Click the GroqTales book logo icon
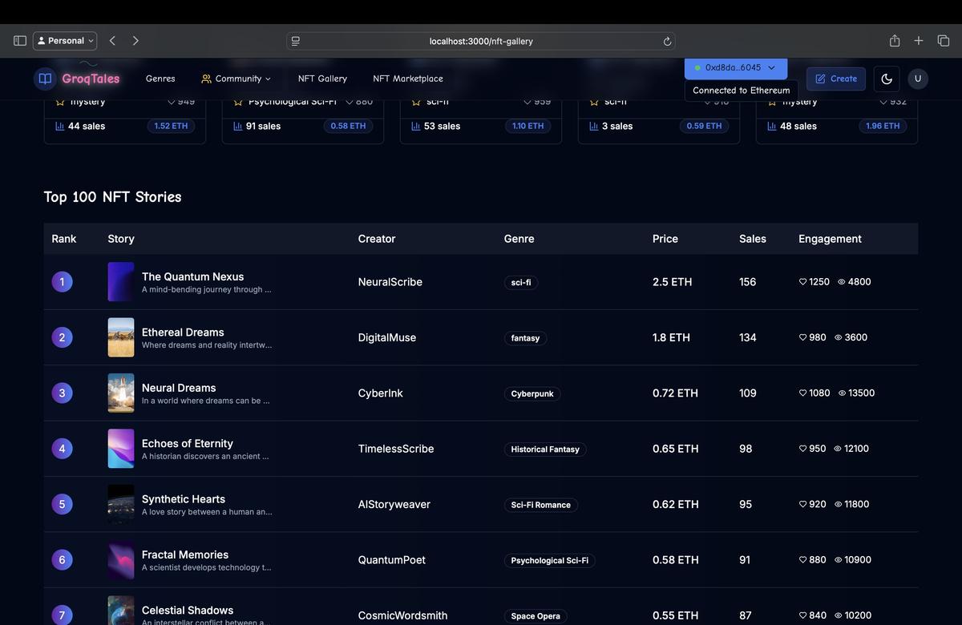The width and height of the screenshot is (962, 625). 45,78
